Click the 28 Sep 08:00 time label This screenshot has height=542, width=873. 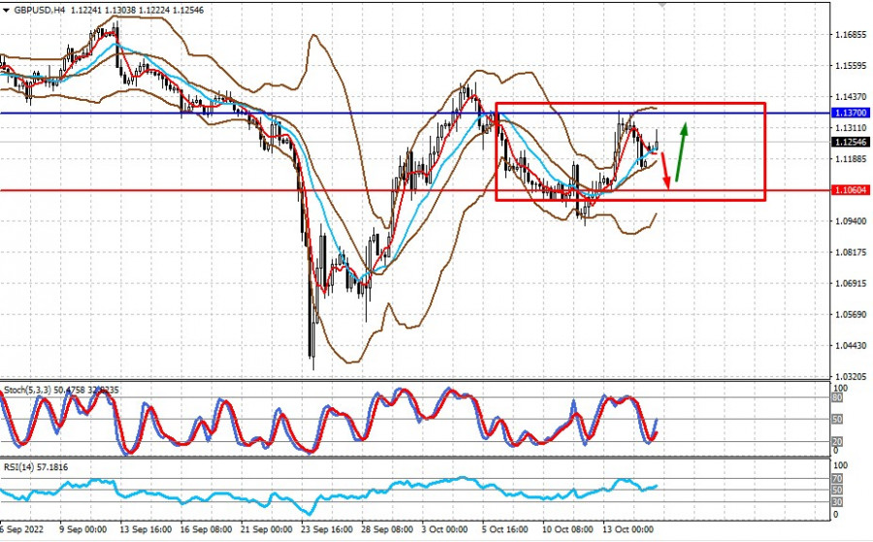[x=387, y=529]
